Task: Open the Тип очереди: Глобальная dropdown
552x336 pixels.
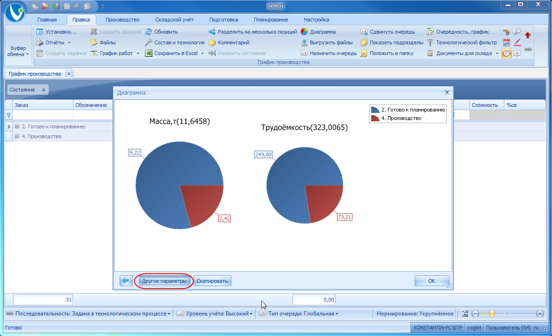Action: [300, 314]
